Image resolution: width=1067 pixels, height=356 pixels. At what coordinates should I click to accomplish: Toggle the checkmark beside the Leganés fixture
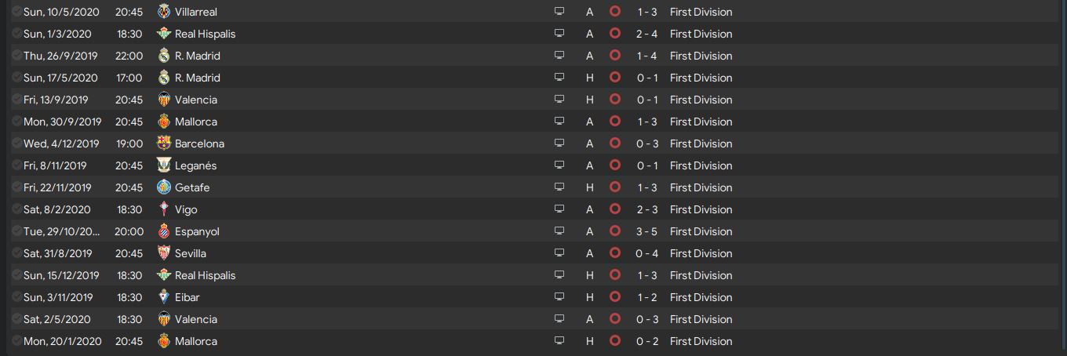[x=16, y=165]
